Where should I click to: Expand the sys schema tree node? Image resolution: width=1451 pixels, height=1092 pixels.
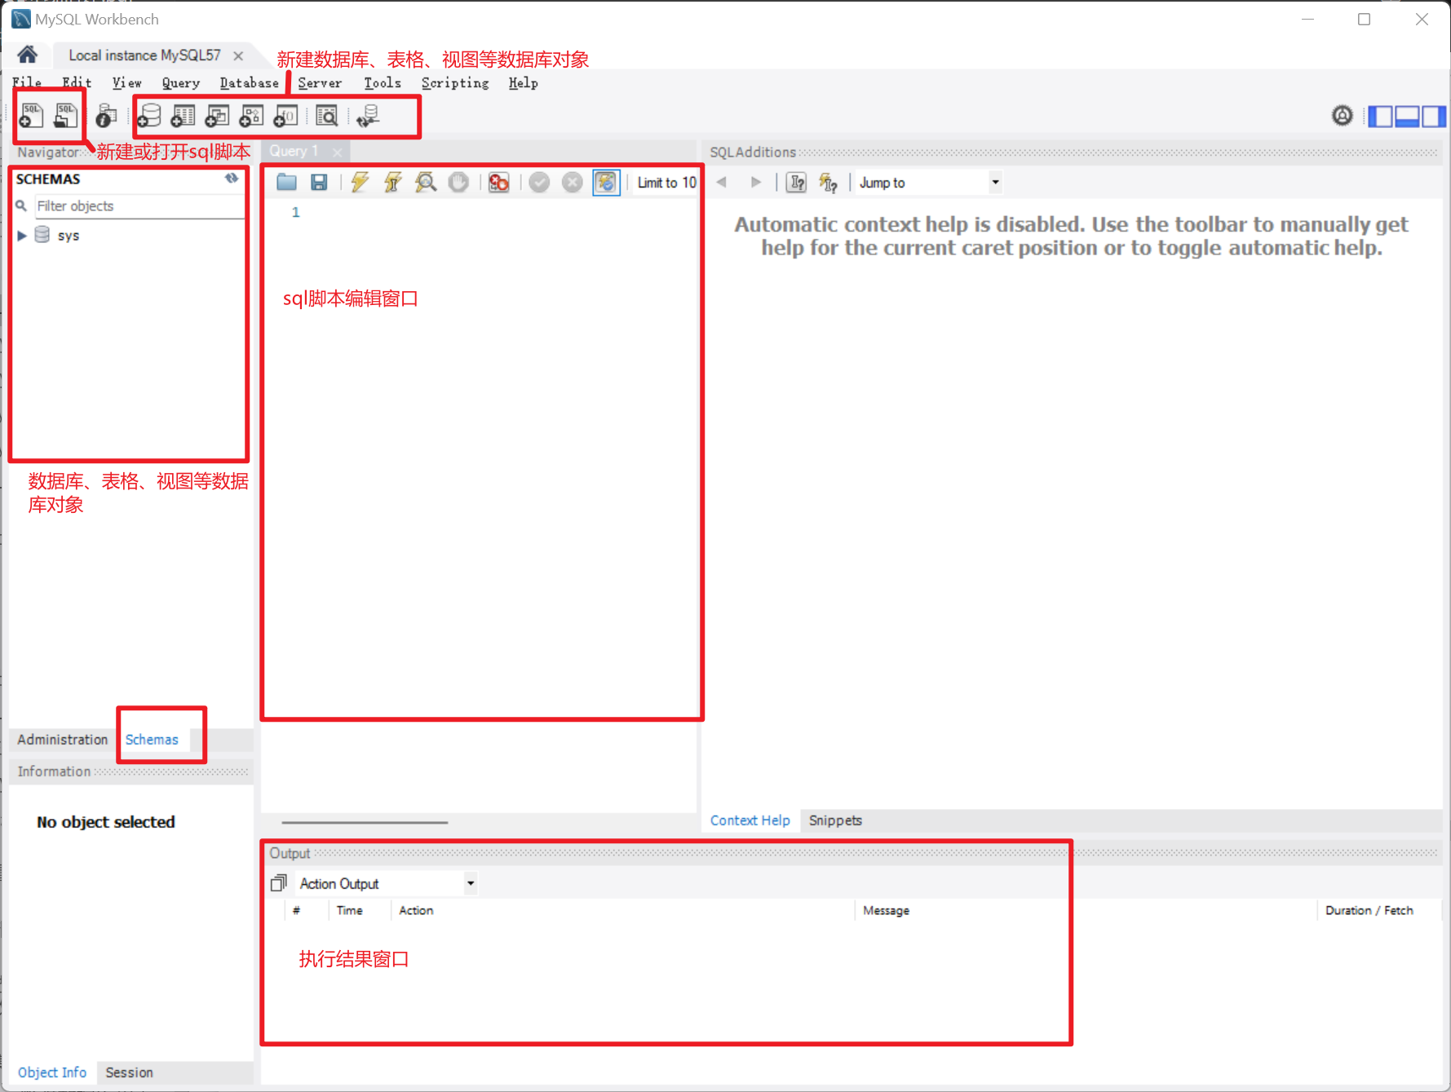22,236
